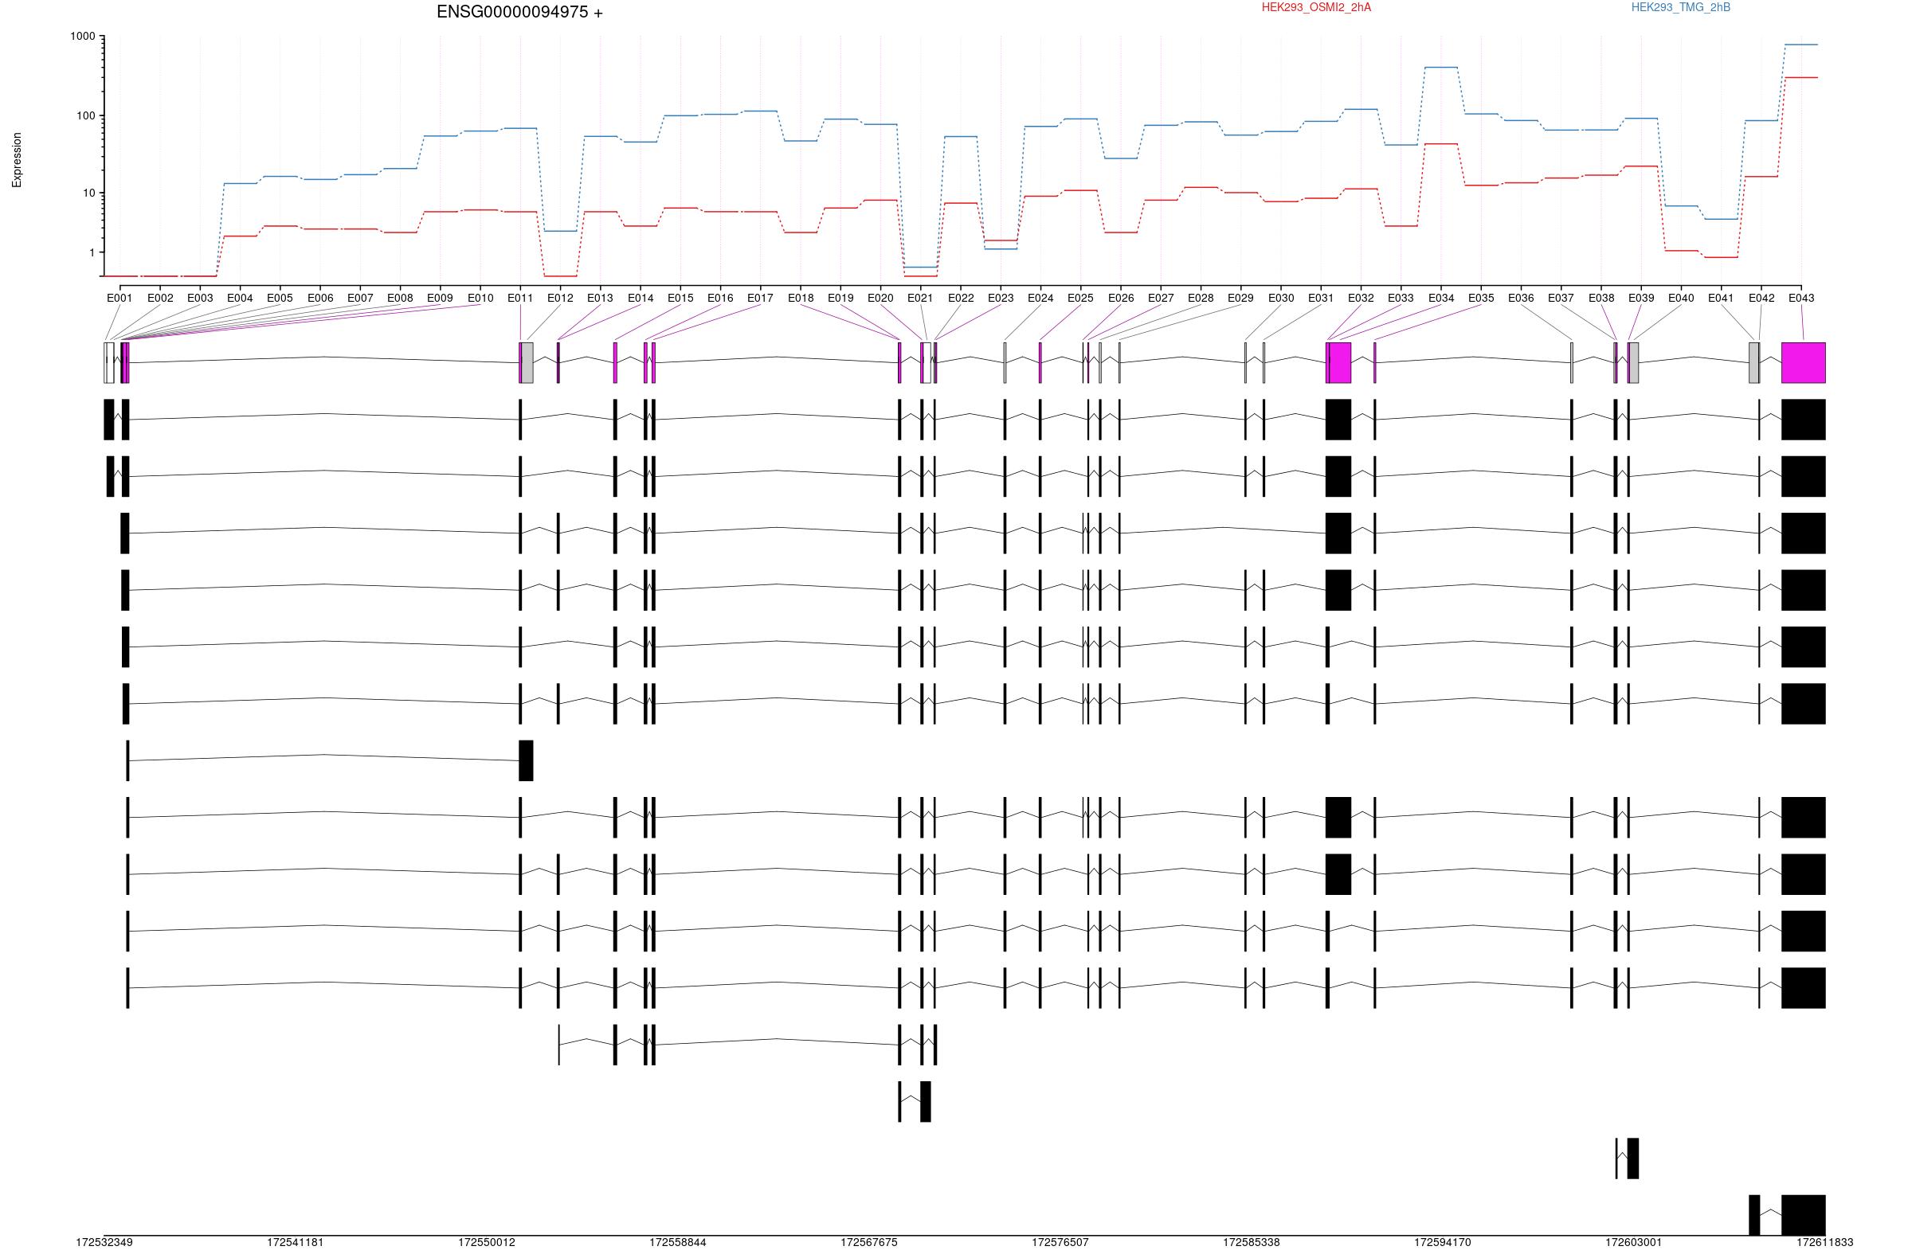The image size is (1912, 1258).
Task: Click the 10 y-axis tick label
Action: click(91, 193)
